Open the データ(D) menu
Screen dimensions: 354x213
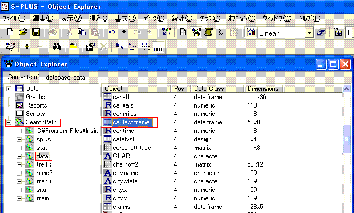click(154, 18)
